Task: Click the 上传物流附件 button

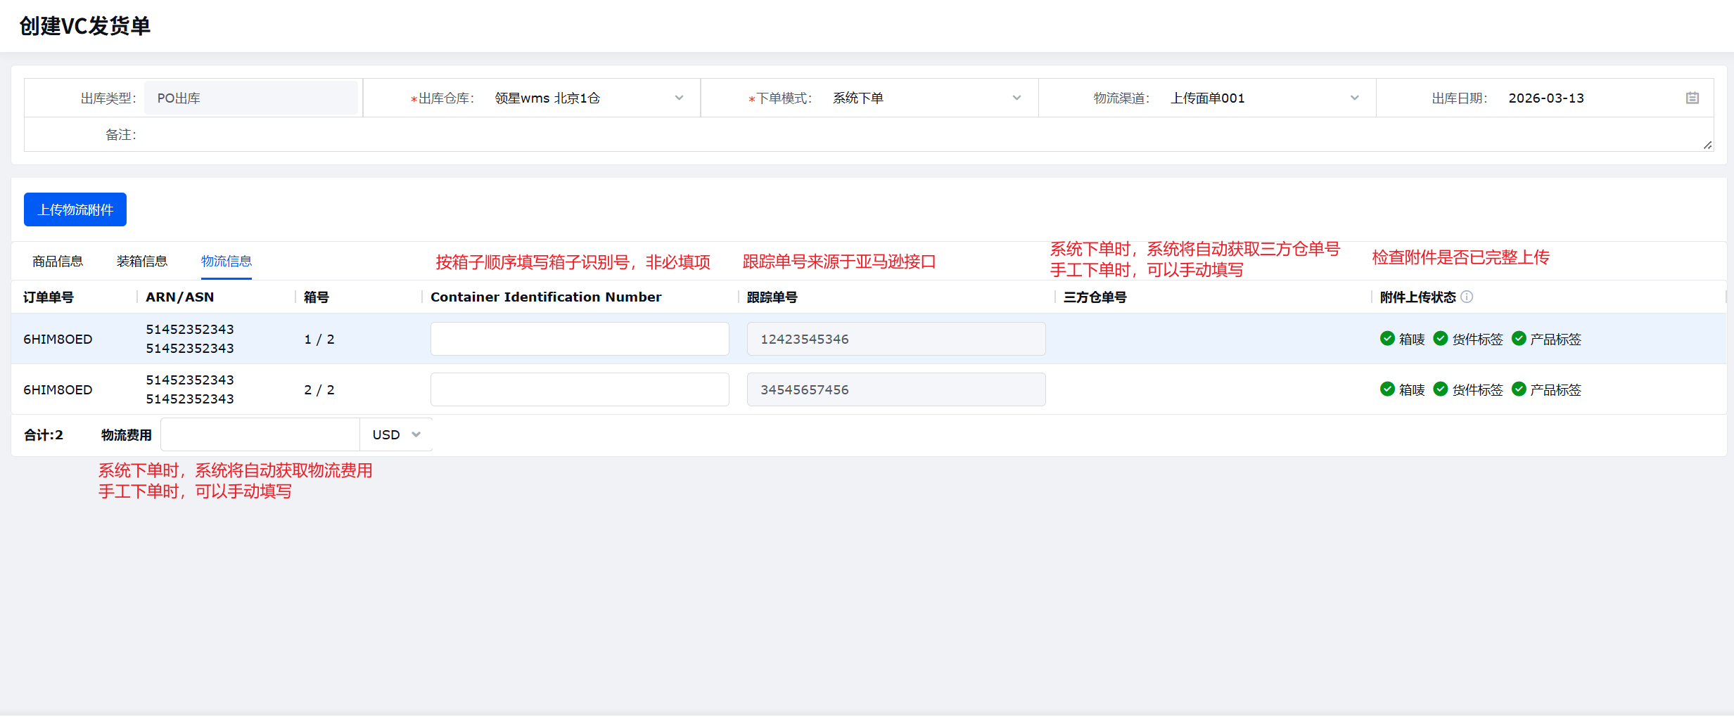Action: click(75, 209)
